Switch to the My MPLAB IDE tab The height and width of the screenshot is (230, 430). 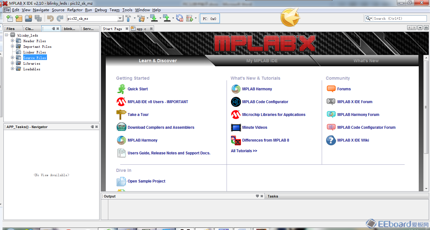click(x=262, y=61)
